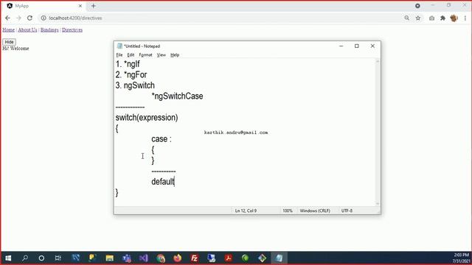The image size is (472, 265).
Task: Select Notepad icon in taskbar
Action: (279, 258)
